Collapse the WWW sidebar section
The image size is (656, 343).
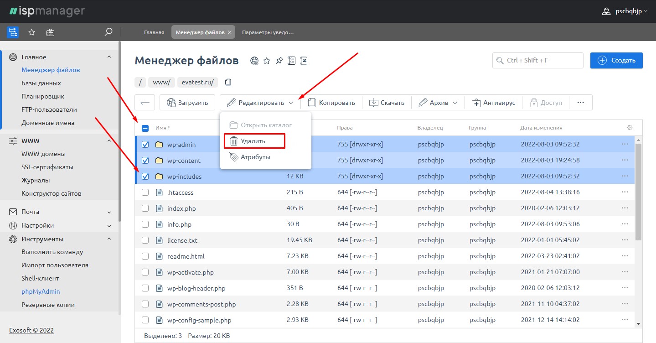109,141
